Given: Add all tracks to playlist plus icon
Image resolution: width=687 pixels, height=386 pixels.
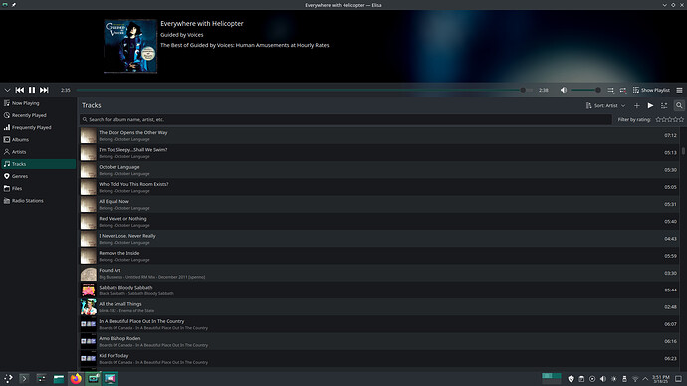Looking at the screenshot, I should 637,105.
